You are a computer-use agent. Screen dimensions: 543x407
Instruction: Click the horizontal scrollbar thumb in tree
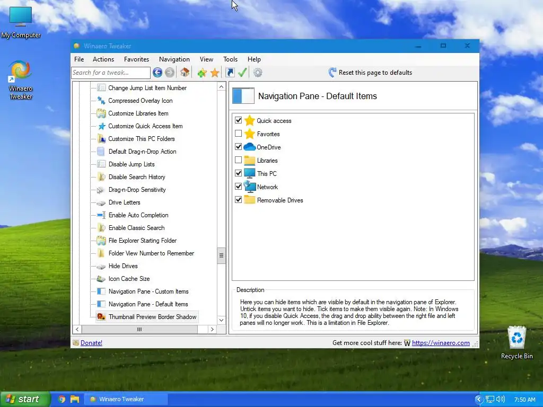139,330
